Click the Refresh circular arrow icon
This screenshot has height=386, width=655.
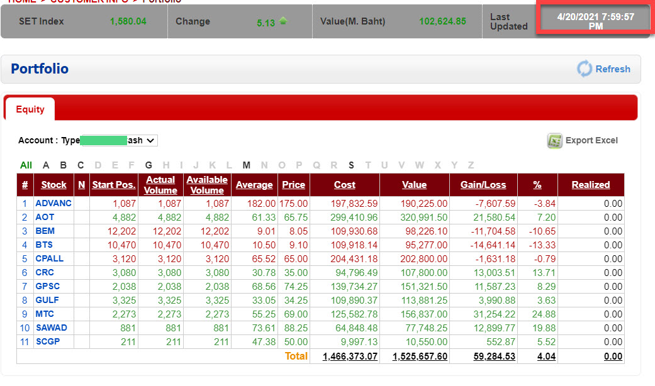click(585, 69)
